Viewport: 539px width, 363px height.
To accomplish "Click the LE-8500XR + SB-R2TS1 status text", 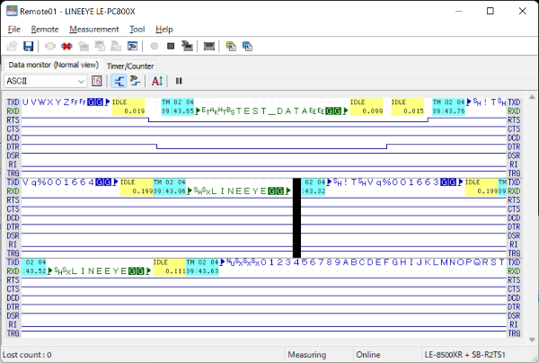I will [x=464, y=354].
